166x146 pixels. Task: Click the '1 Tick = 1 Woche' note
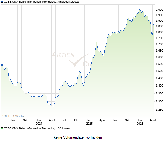(x=13, y=116)
